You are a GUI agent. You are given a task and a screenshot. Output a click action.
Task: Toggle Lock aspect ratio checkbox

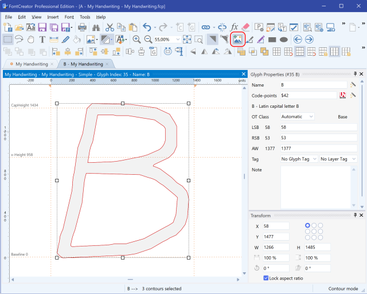(x=266, y=278)
